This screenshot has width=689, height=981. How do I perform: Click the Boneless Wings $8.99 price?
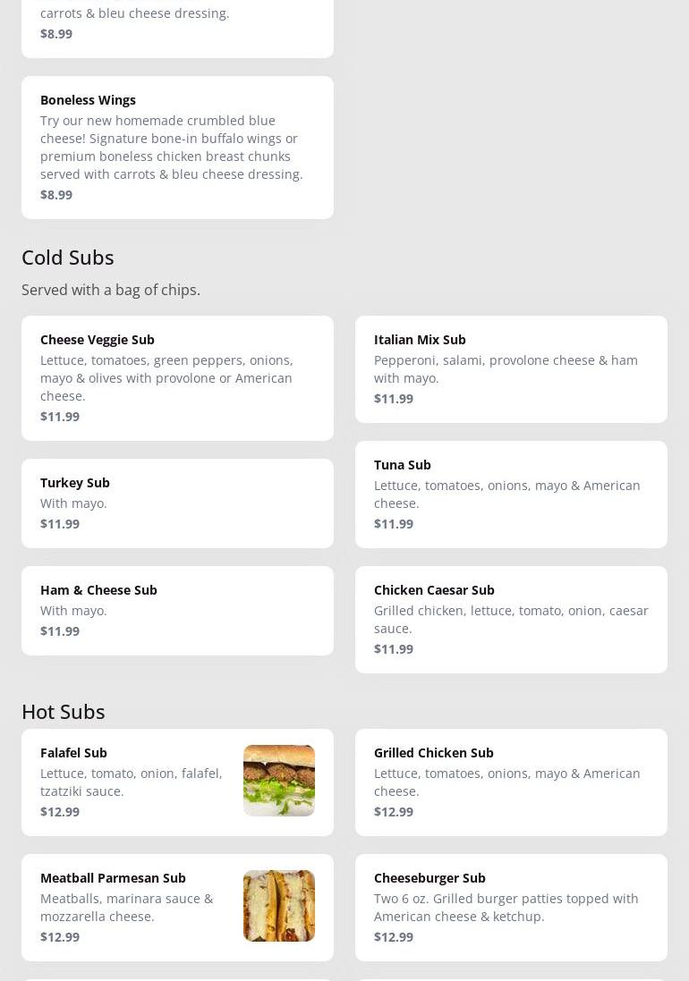pos(56,195)
